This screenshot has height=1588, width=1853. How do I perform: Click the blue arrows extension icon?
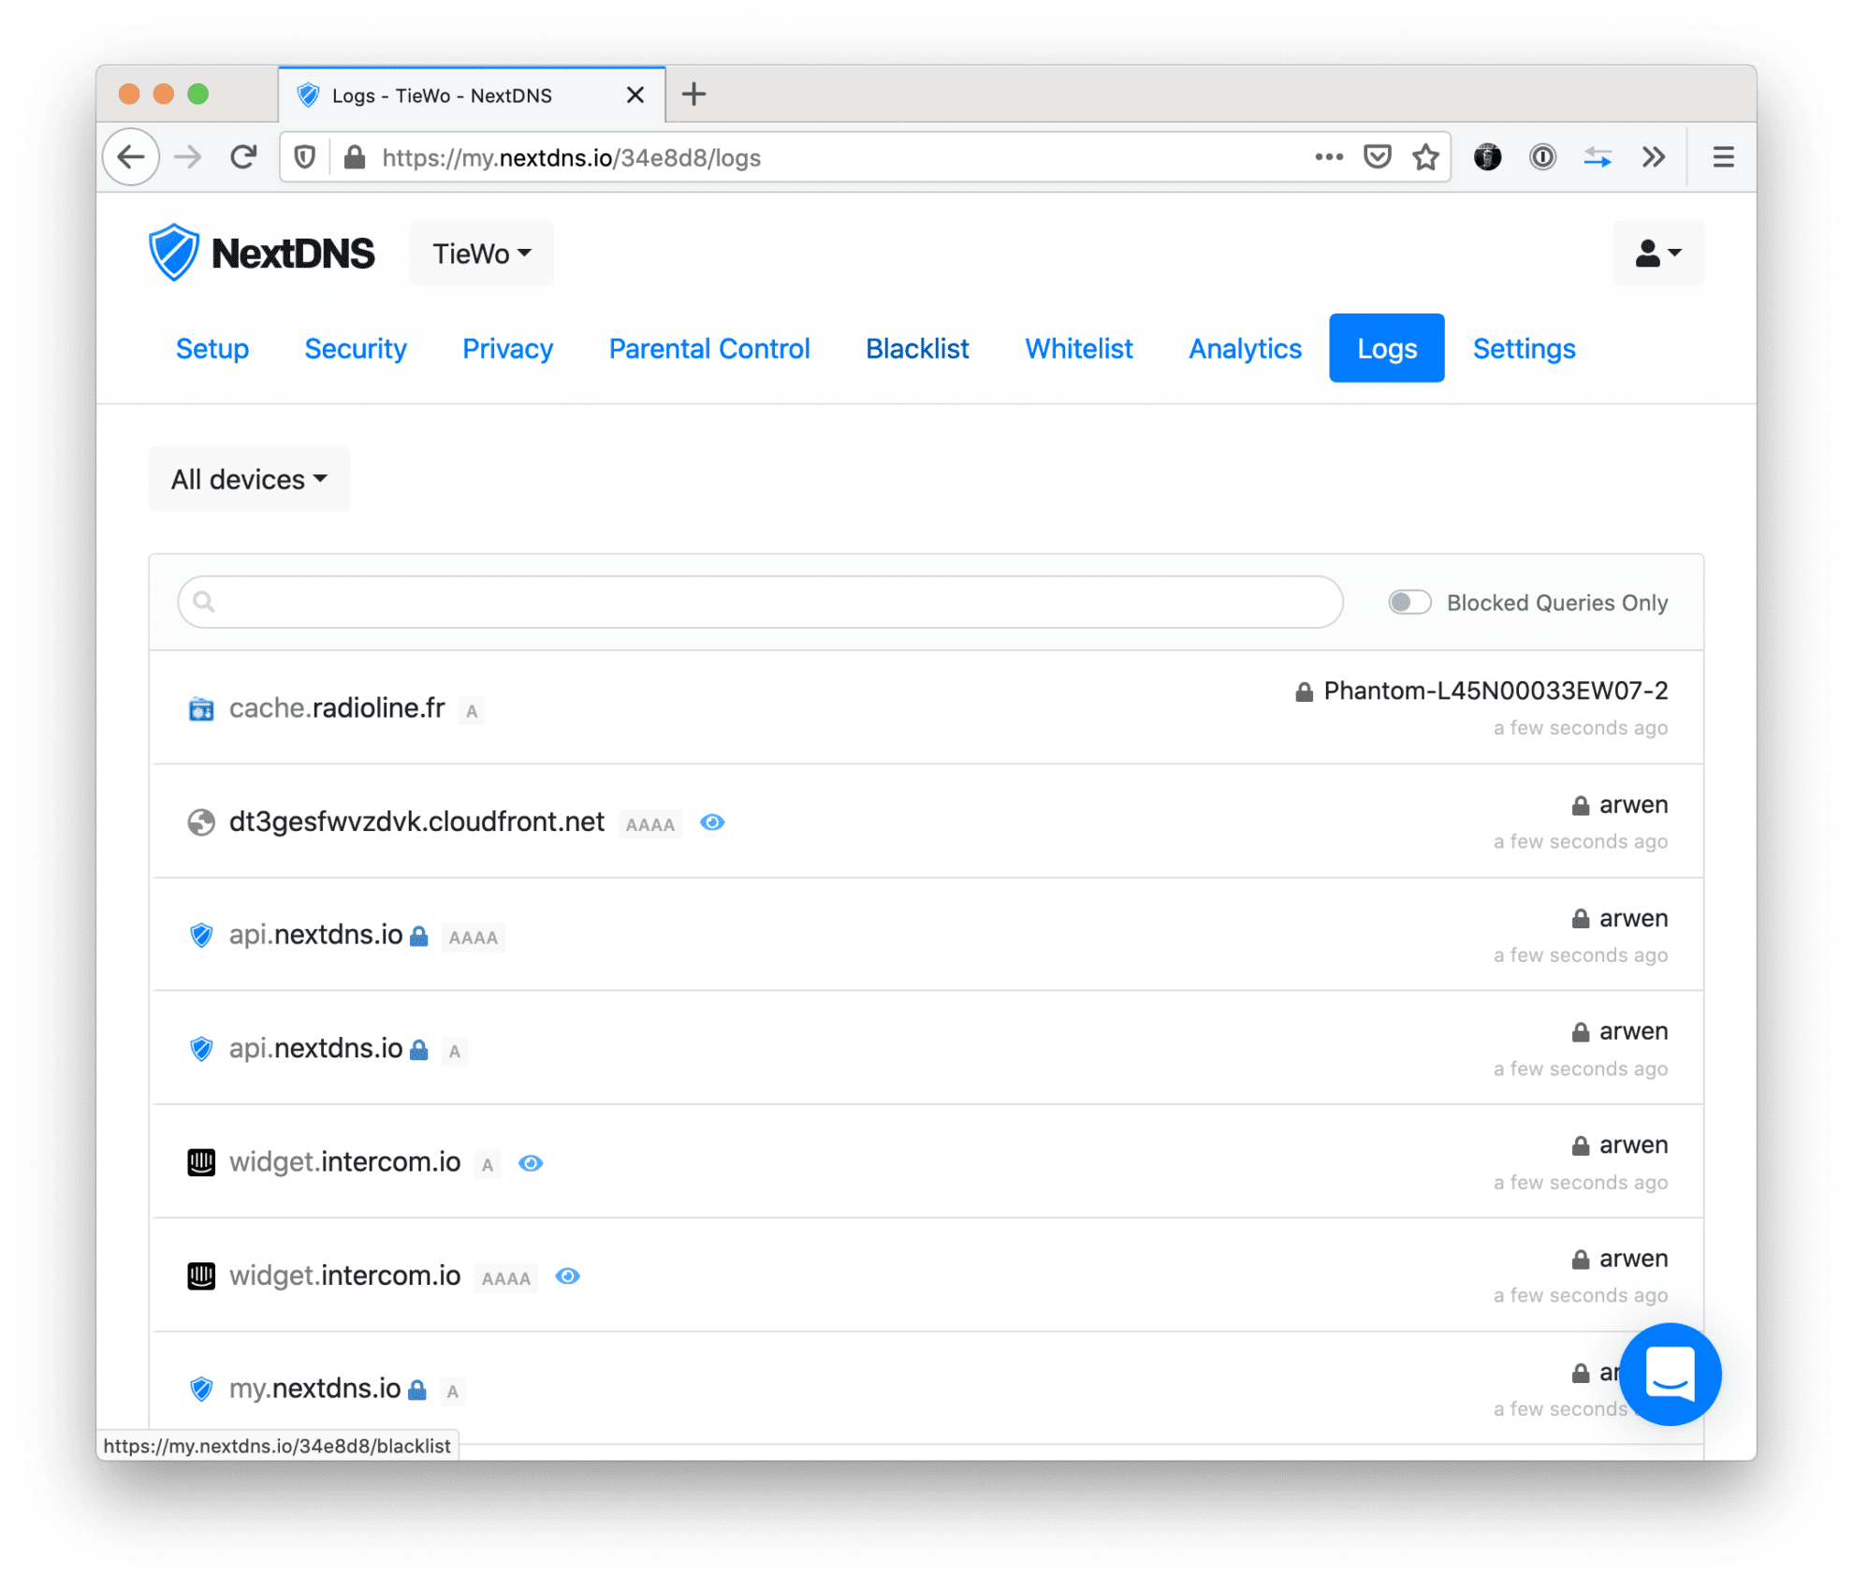pos(1598,157)
